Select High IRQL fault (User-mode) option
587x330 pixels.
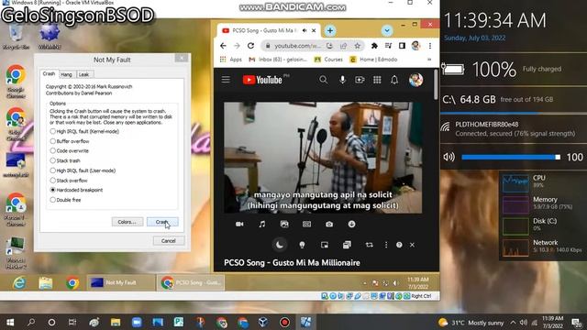83,170
